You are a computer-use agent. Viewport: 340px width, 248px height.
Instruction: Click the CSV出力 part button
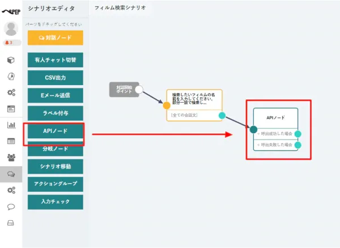coord(55,77)
